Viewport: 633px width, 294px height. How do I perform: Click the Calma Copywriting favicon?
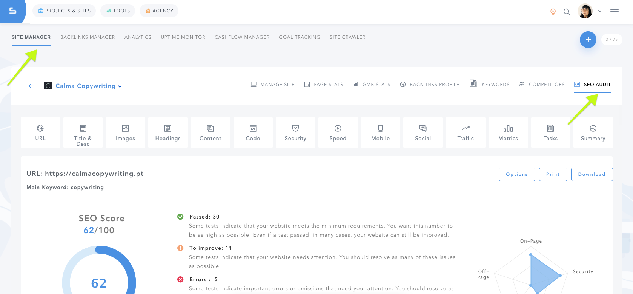coord(48,86)
